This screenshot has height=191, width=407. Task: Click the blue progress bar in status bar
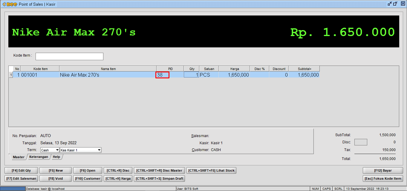(x=13, y=189)
